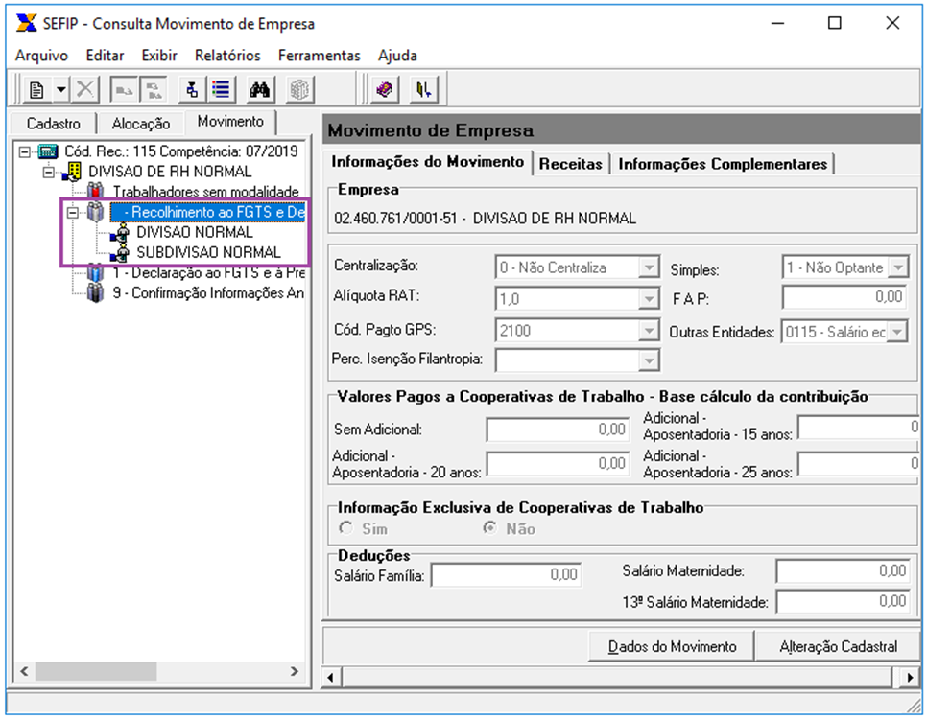
Task: Click the Sem Adicional value field
Action: pos(559,430)
